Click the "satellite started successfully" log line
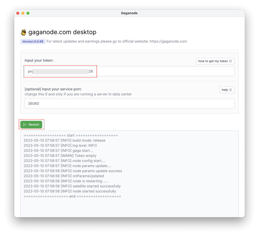The image size is (259, 236). pos(72,186)
